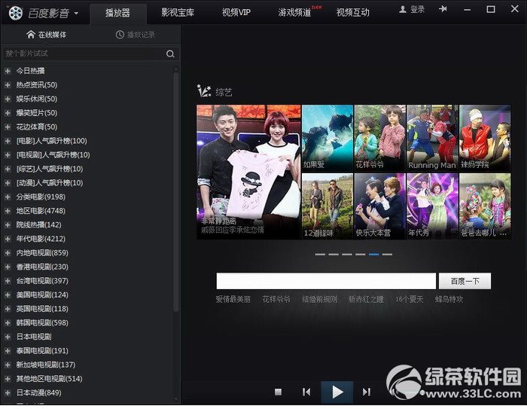Open the 辣妈学院 thumbnail

click(485, 138)
